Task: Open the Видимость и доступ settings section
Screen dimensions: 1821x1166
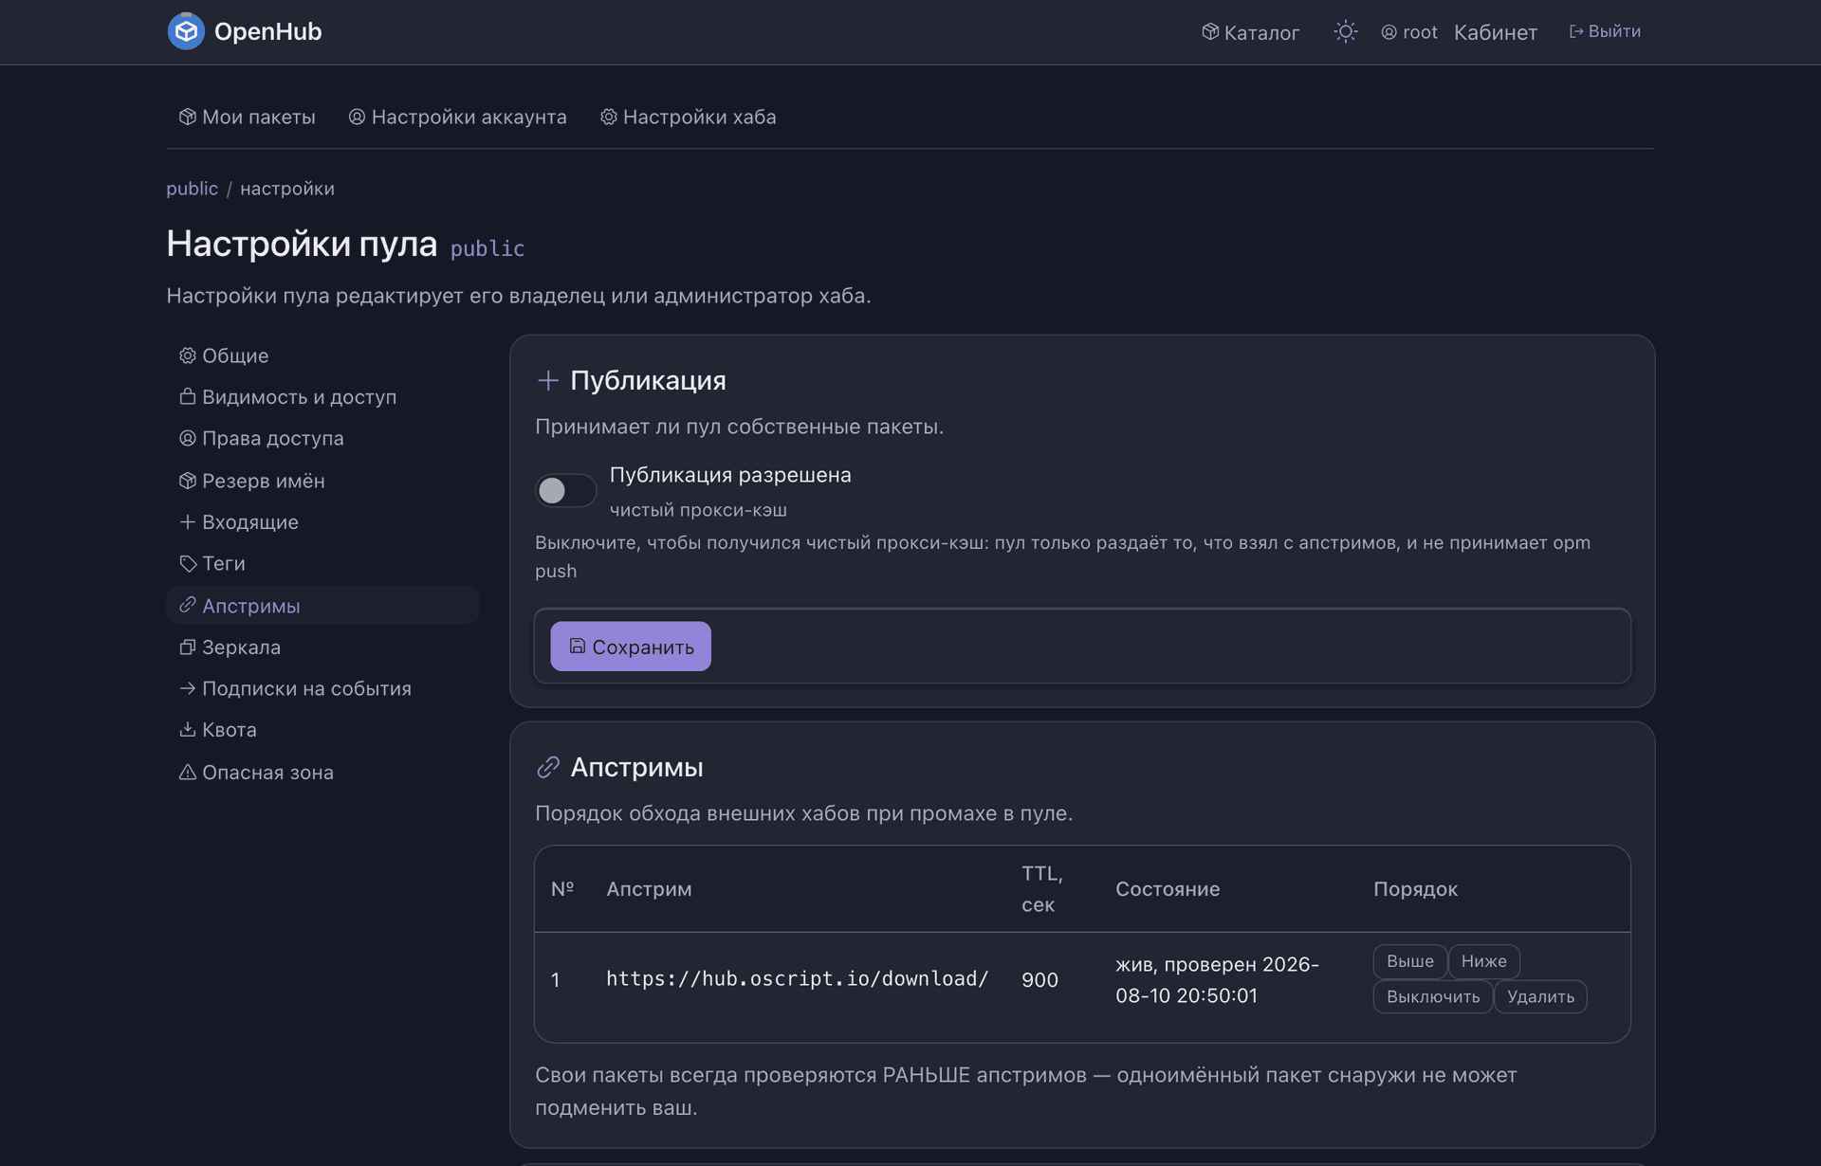Action: pyautogui.click(x=322, y=396)
